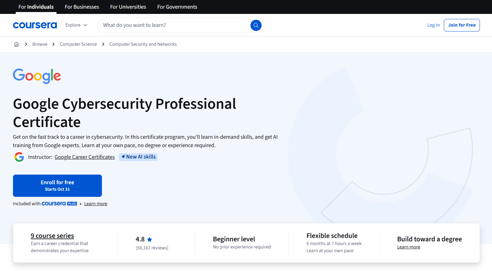Viewport: 492px width, 271px height.
Task: Open the Browse breadcrumb link
Action: [x=40, y=44]
